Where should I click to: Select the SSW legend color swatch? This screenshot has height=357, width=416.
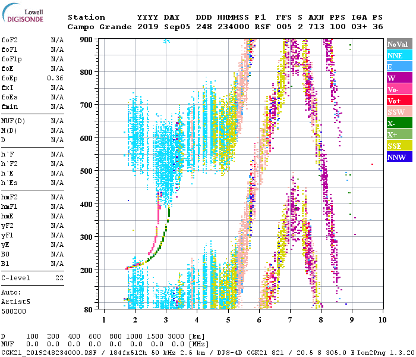coord(399,112)
